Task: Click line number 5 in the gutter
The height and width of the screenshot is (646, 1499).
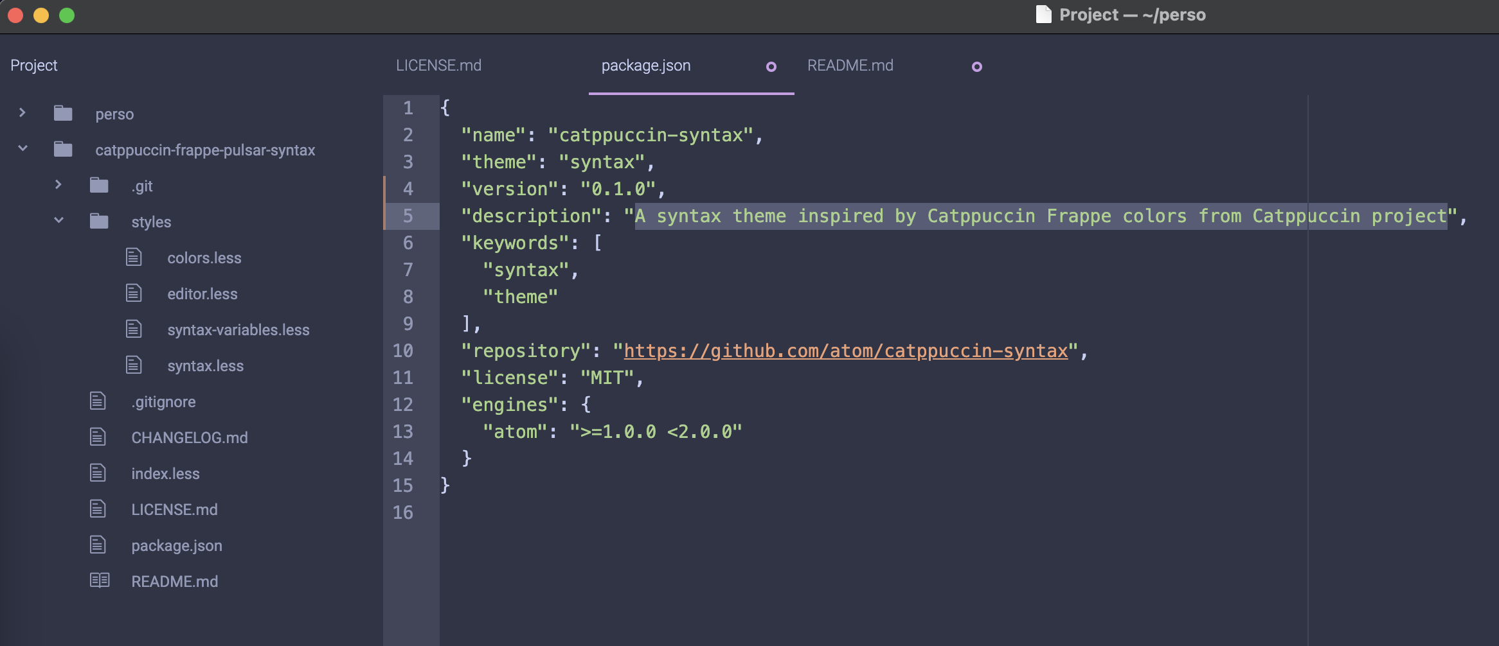Action: pos(408,216)
